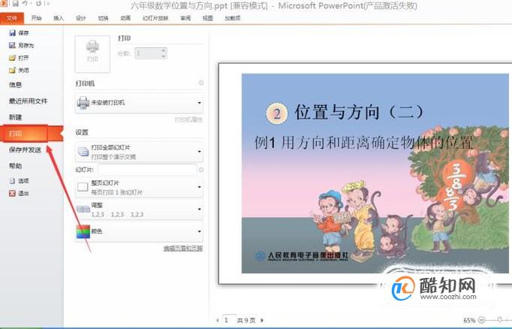Click the PowerPoint app icon in title bar
The height and width of the screenshot is (329, 512).
point(4,4)
